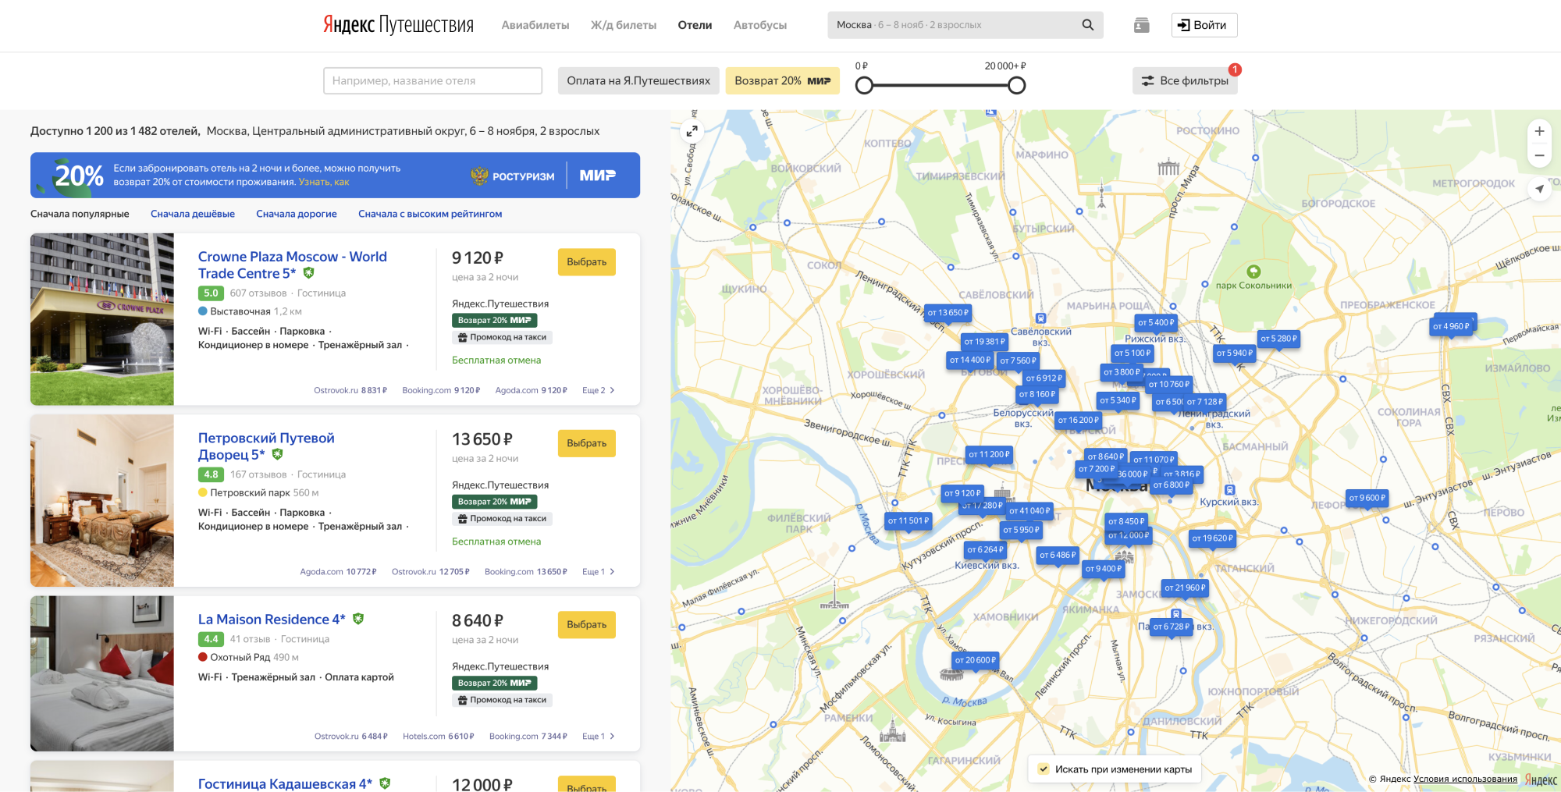This screenshot has width=1561, height=792.
Task: Select map price pin от 21 960 ₽
Action: 1185,588
